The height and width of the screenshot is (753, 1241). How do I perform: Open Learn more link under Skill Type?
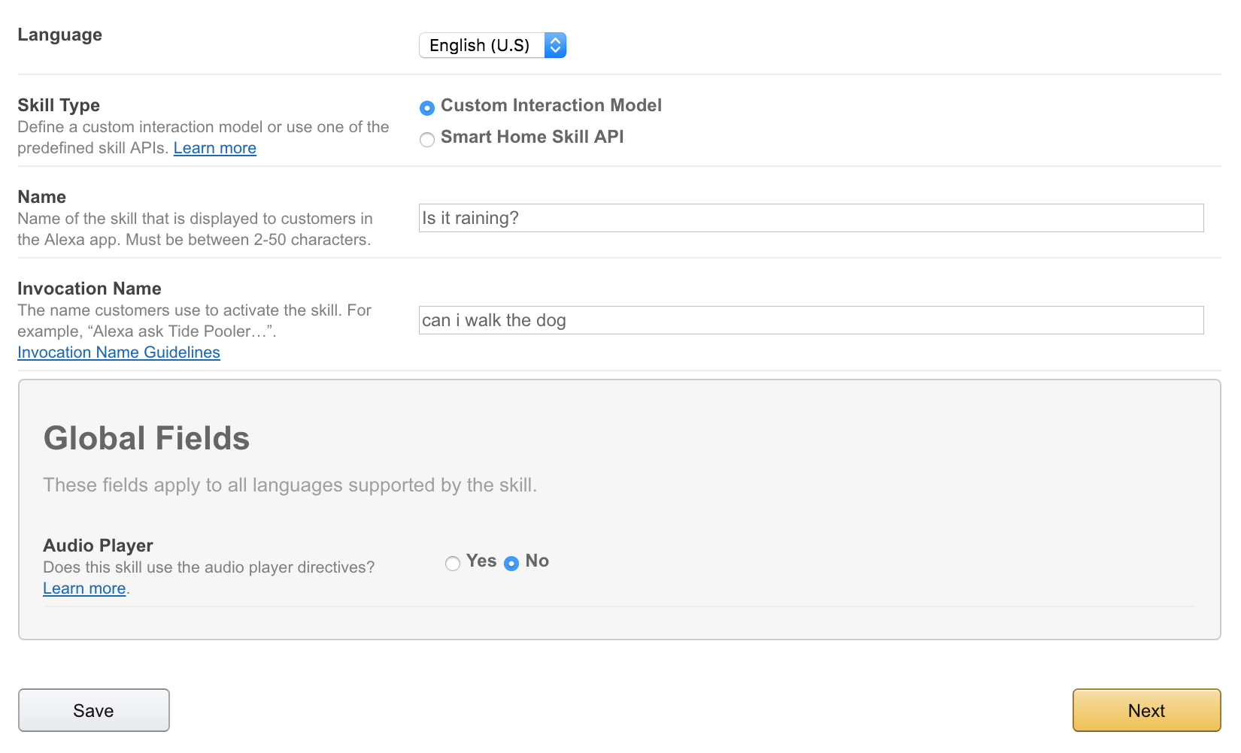click(215, 148)
